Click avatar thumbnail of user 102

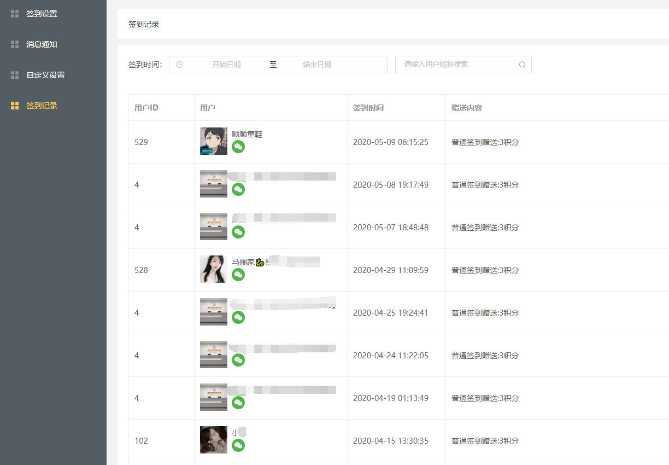[x=214, y=440]
